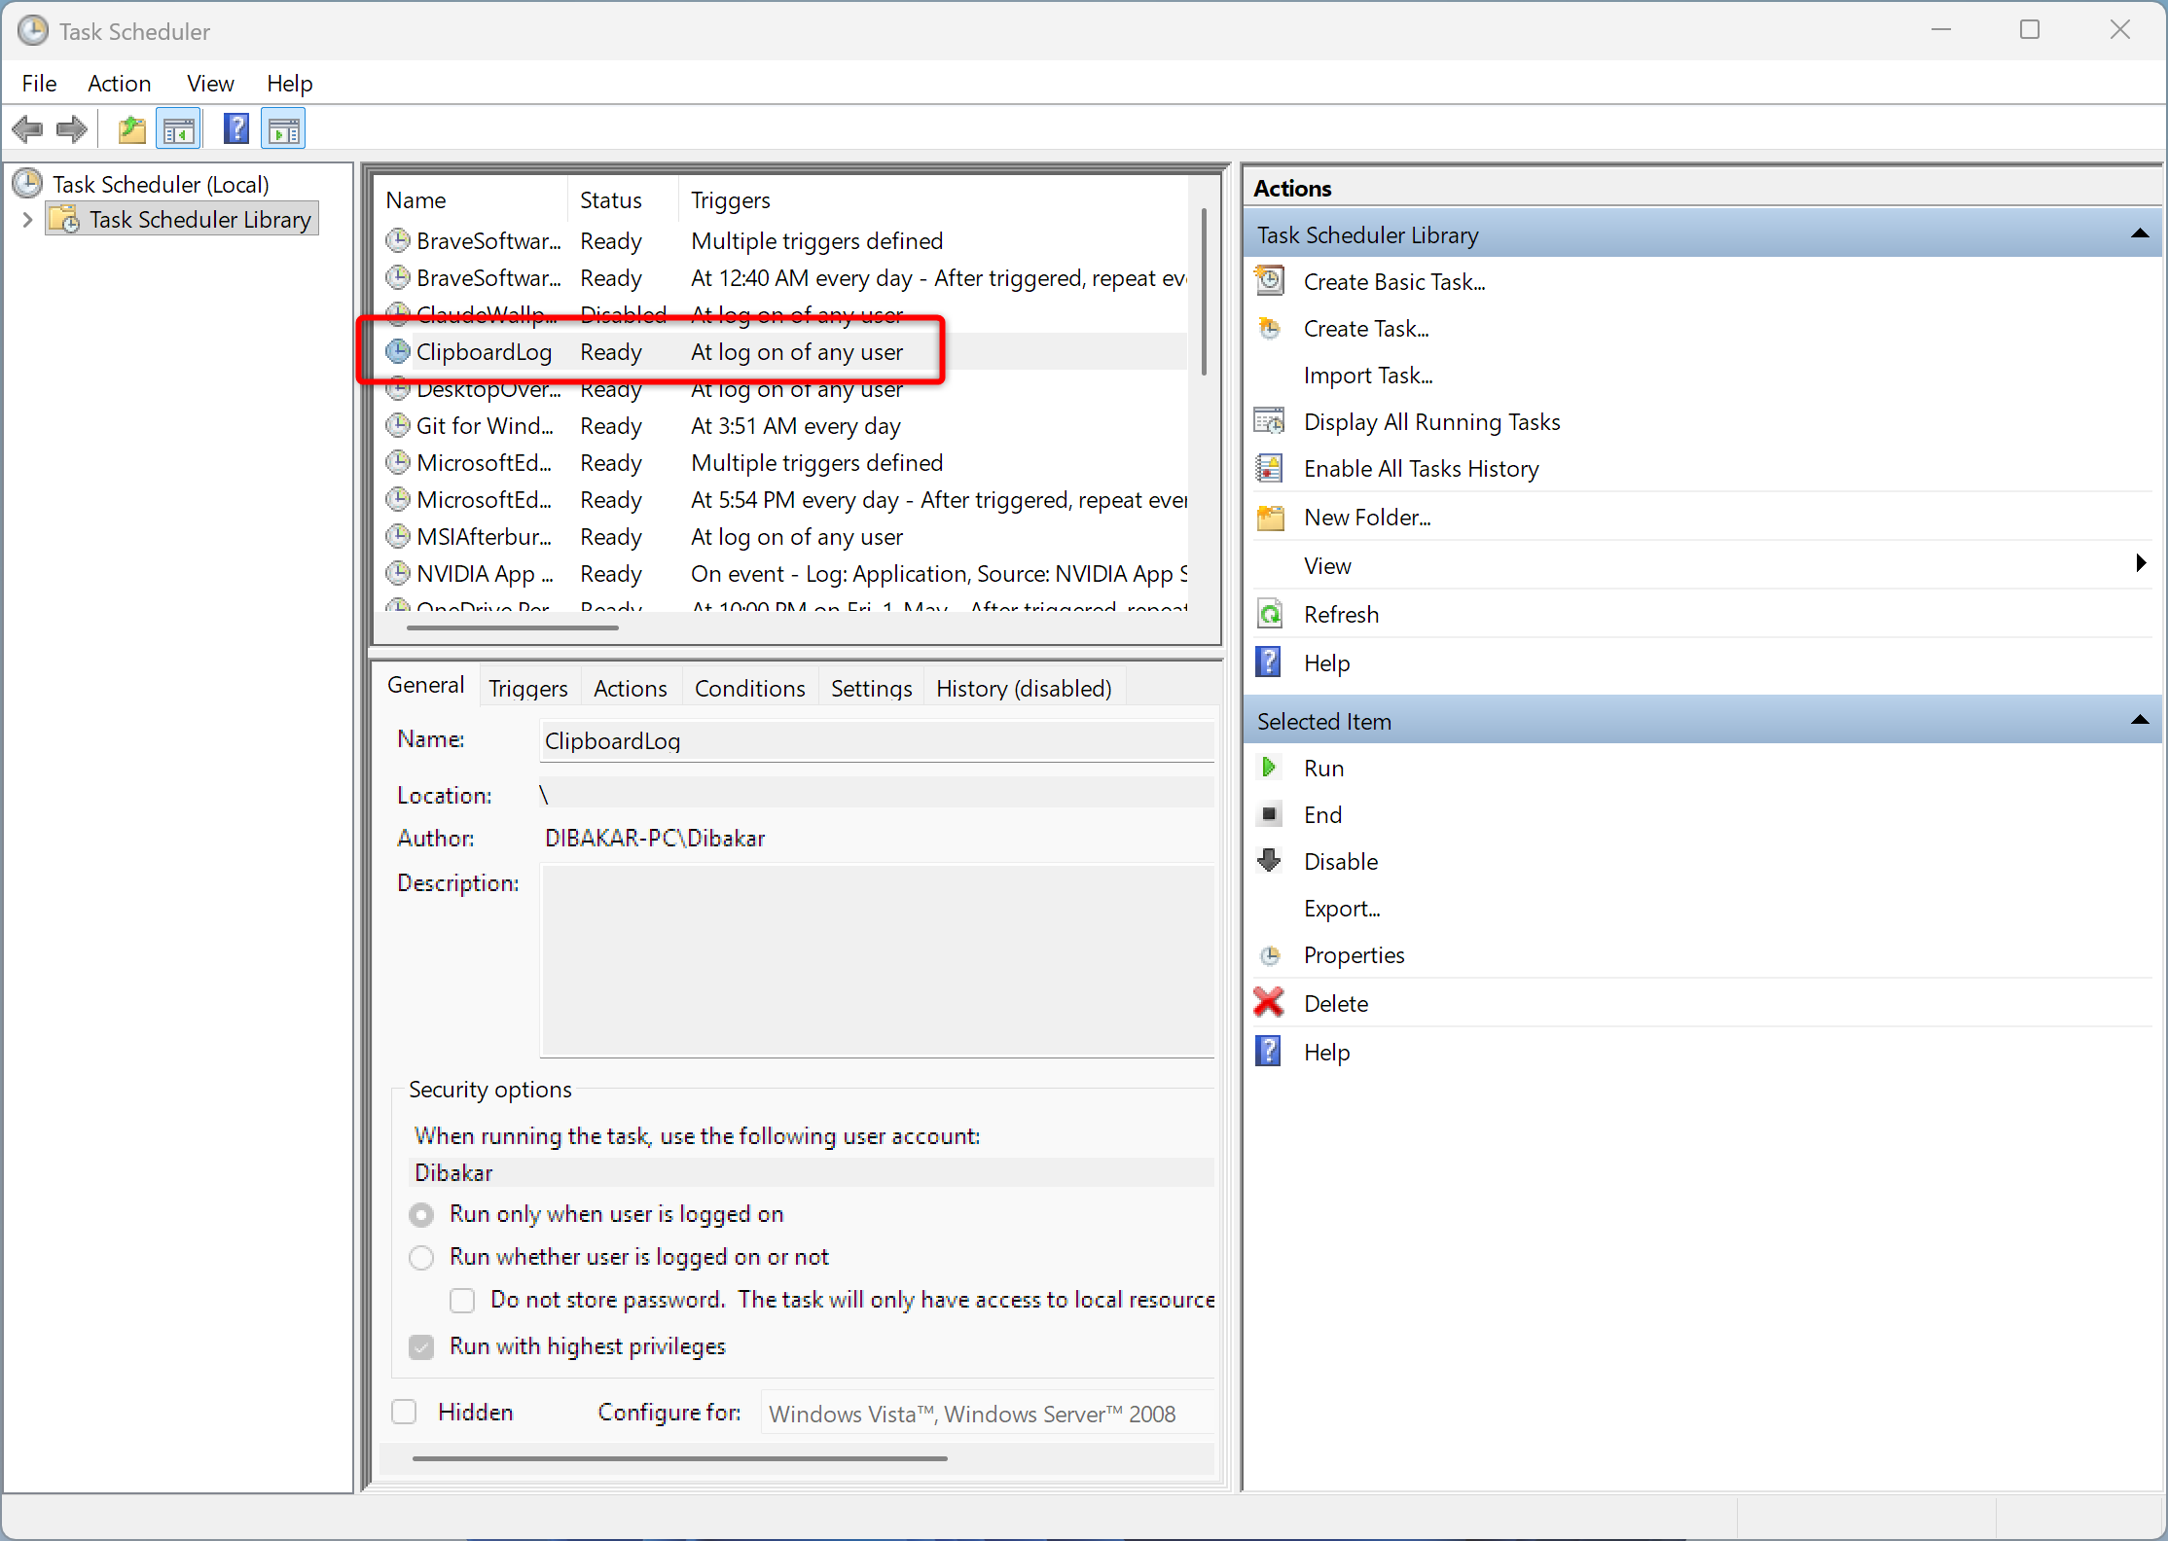
Task: Toggle Show/Hide Action Pane toolbar icon
Action: coord(283,129)
